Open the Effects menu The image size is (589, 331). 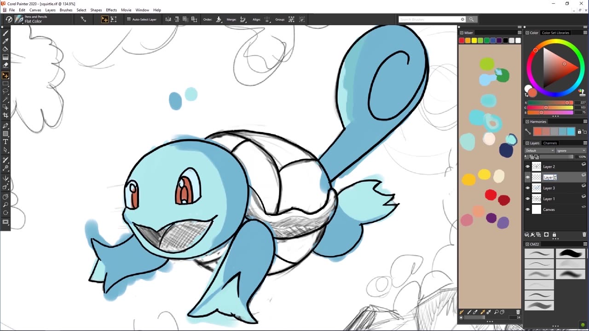point(111,10)
